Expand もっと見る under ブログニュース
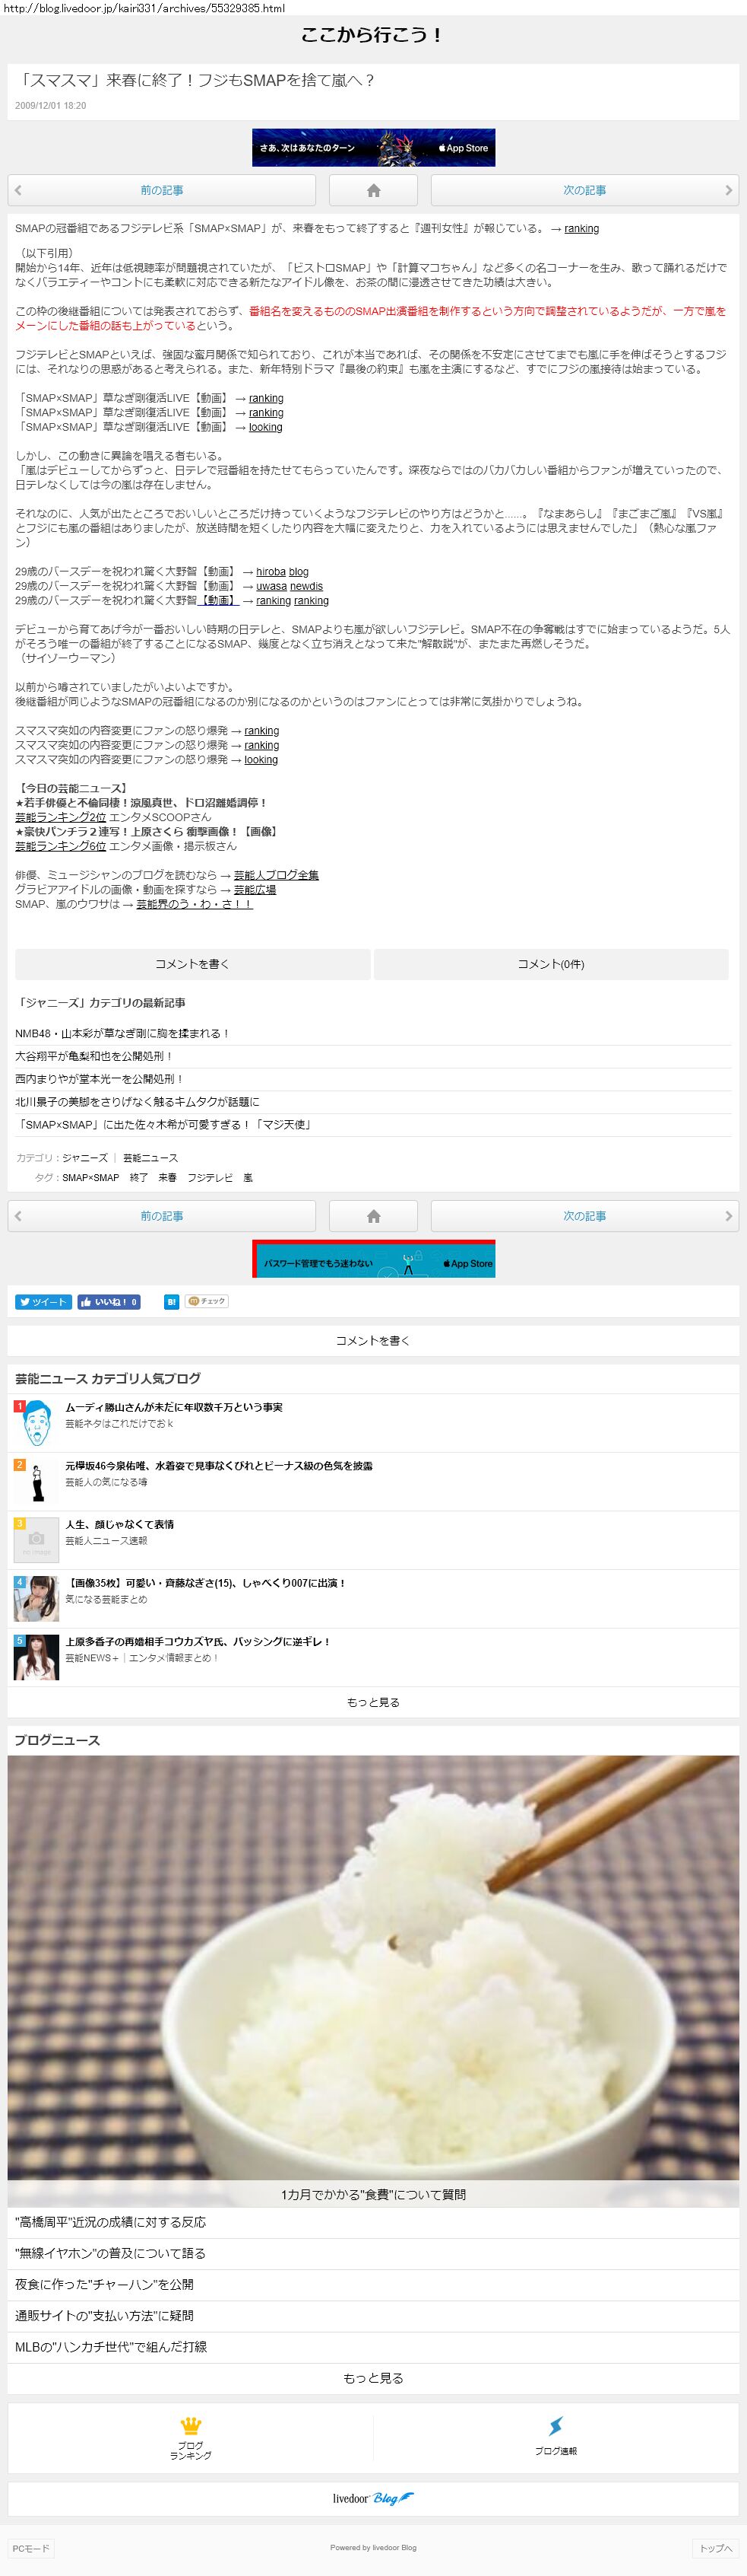This screenshot has height=2576, width=747. coord(374,2378)
